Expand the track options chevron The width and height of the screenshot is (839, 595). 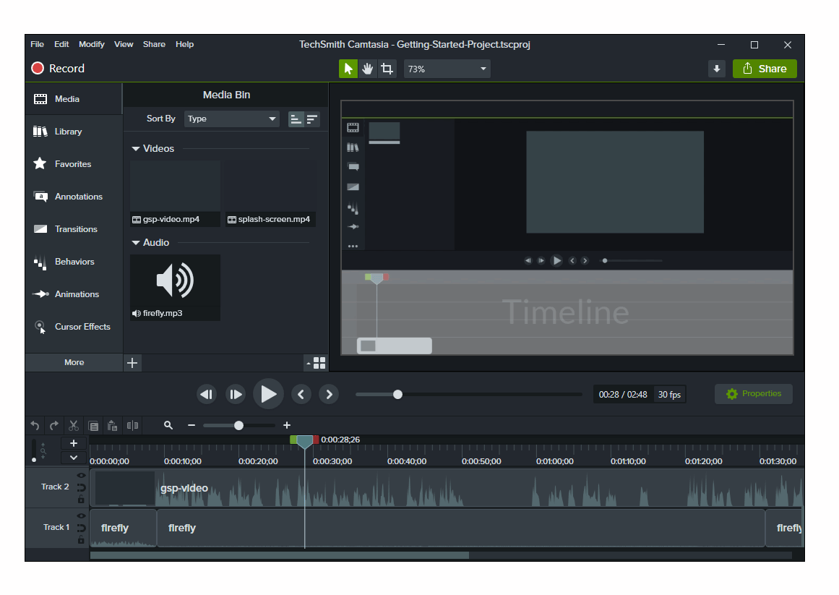[74, 458]
